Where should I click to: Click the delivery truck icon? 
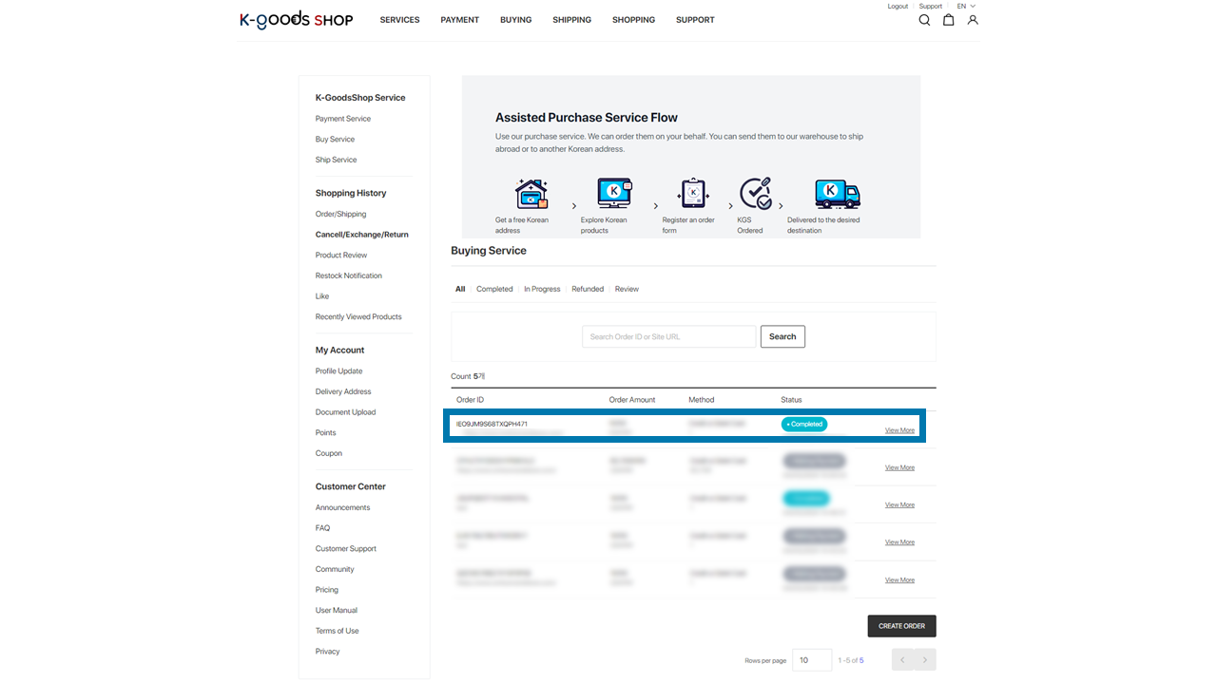[x=837, y=194]
